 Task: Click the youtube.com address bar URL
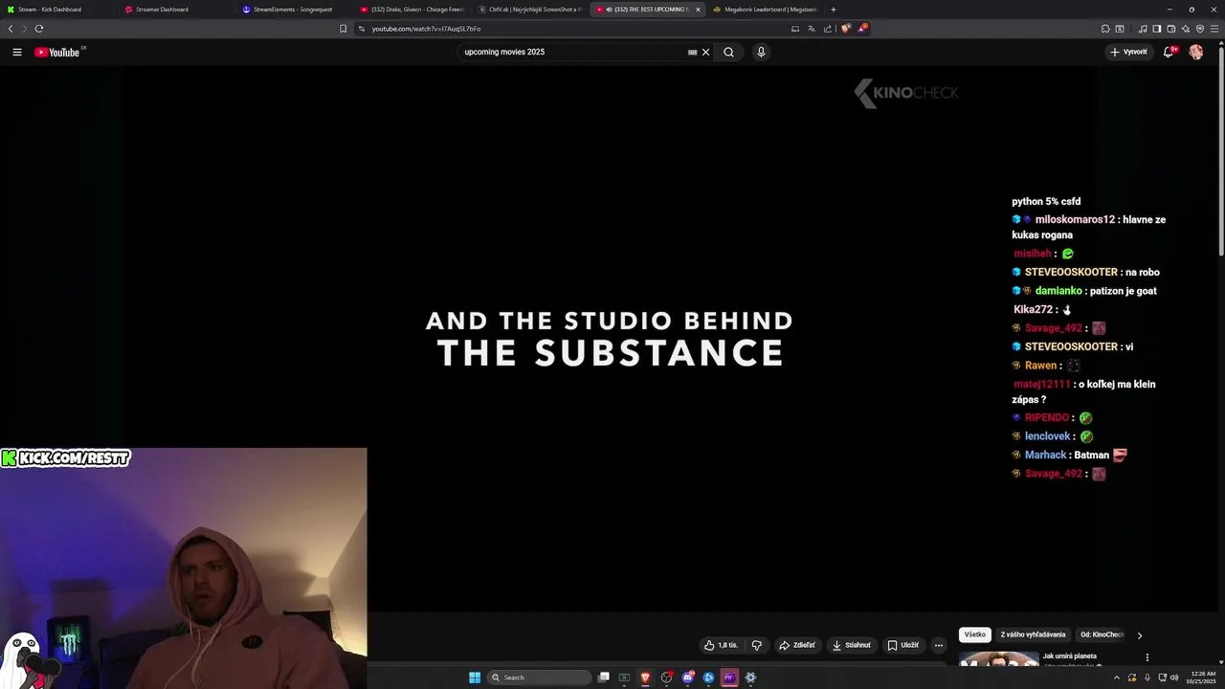pos(426,29)
